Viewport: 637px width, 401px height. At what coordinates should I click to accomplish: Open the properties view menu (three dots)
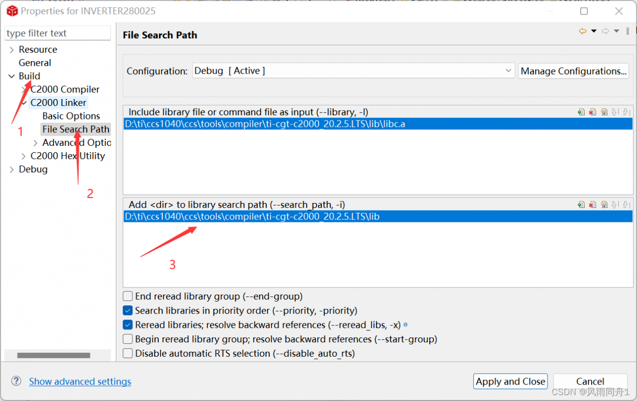(628, 31)
